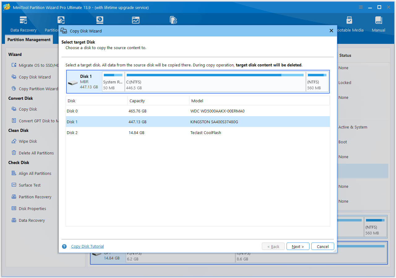Launch Copy Partition Wizard from sidebar
This screenshot has height=278, width=396.
tap(35, 89)
